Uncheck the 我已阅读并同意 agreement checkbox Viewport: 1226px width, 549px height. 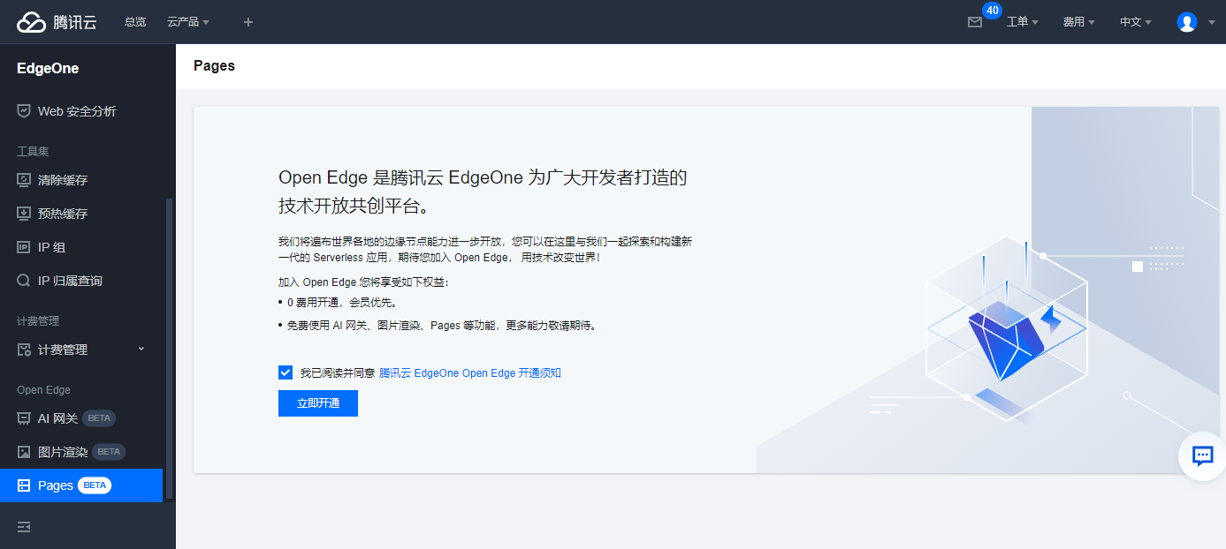(x=285, y=372)
